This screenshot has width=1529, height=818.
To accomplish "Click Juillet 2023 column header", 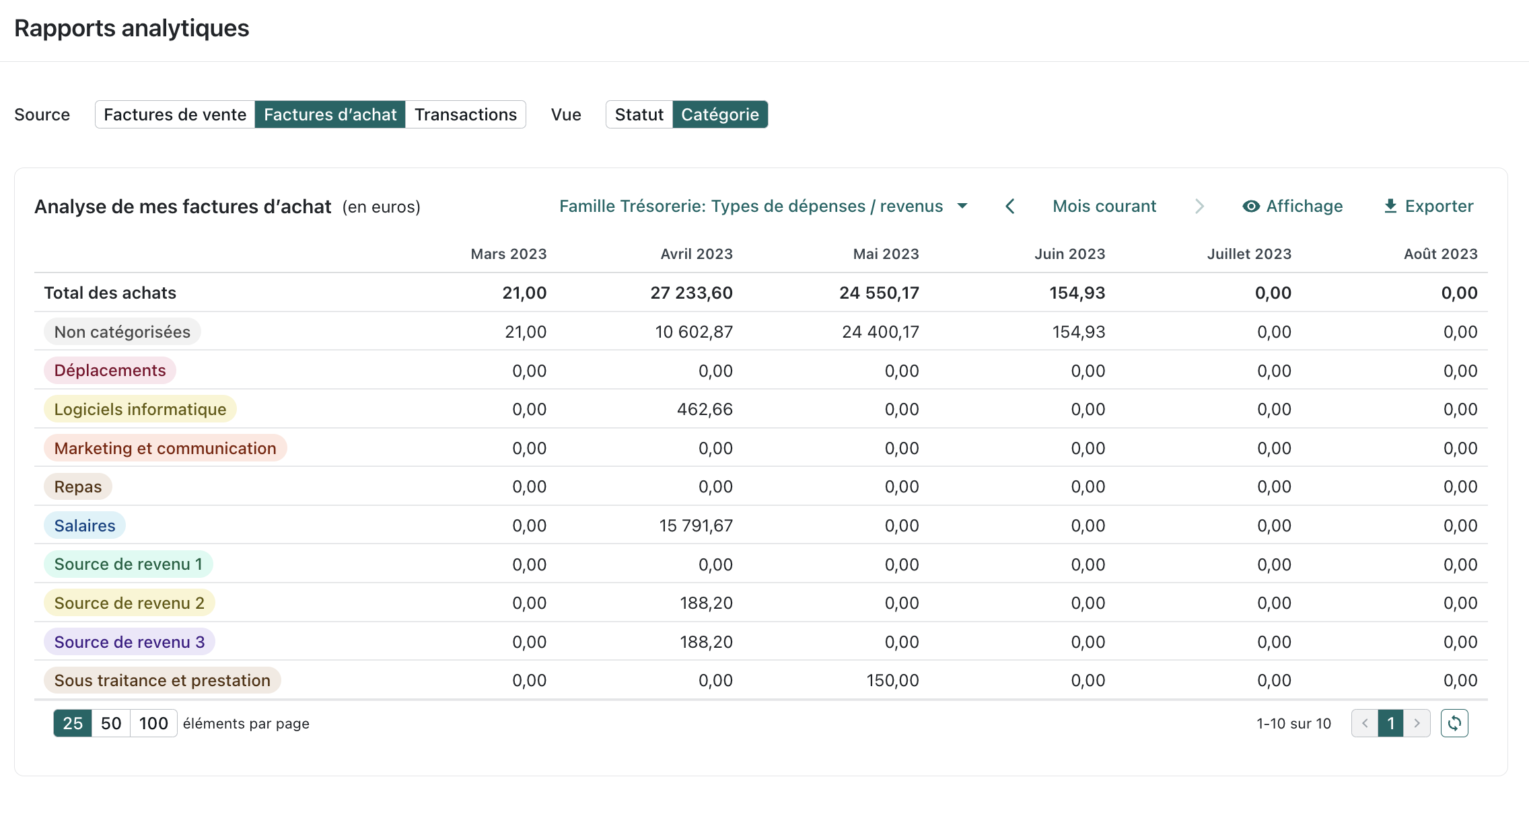I will pos(1249,254).
